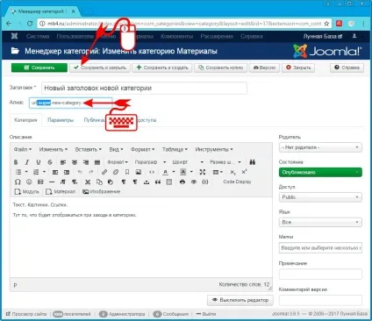Center align text in editor
The width and height of the screenshot is (372, 321).
click(x=75, y=162)
